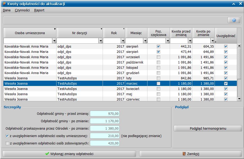
Task: Uncheck uwzględnieniem odpłatności osoby umieszczonej checkbox
Action: (7, 136)
